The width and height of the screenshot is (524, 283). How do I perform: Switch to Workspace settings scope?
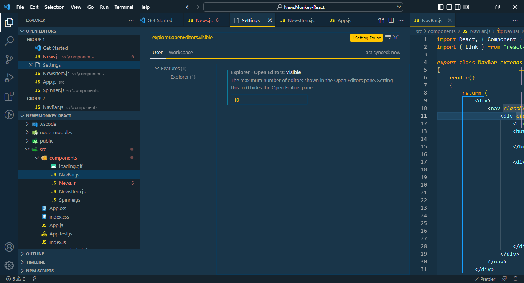click(181, 52)
